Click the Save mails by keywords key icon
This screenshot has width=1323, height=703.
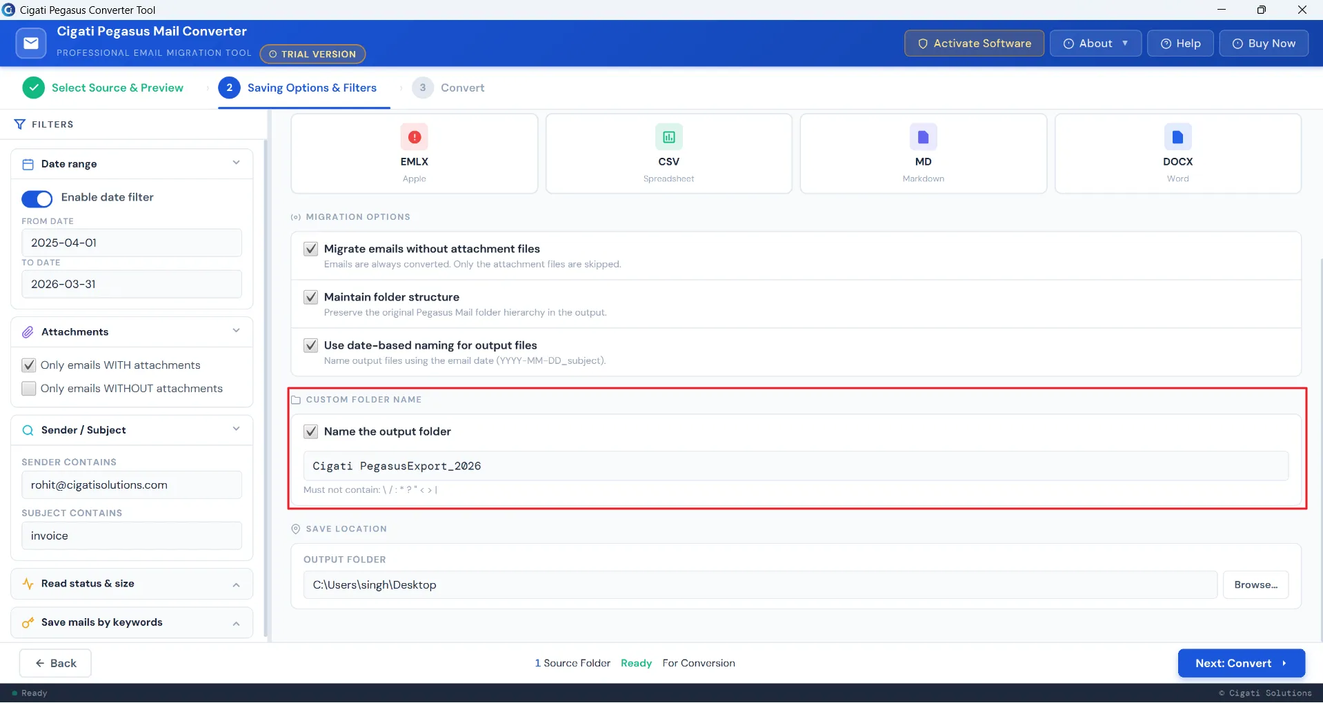[x=28, y=622]
